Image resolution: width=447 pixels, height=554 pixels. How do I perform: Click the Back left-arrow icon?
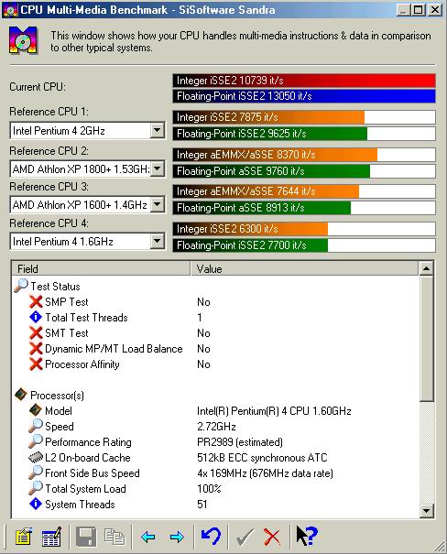point(147,537)
